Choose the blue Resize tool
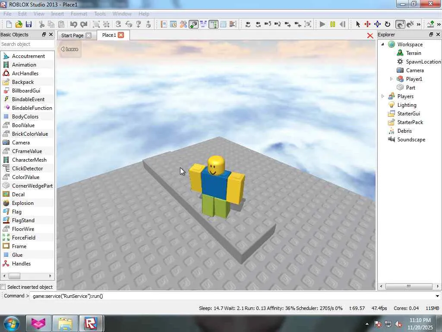Image resolution: width=442 pixels, height=332 pixels. pos(377,24)
